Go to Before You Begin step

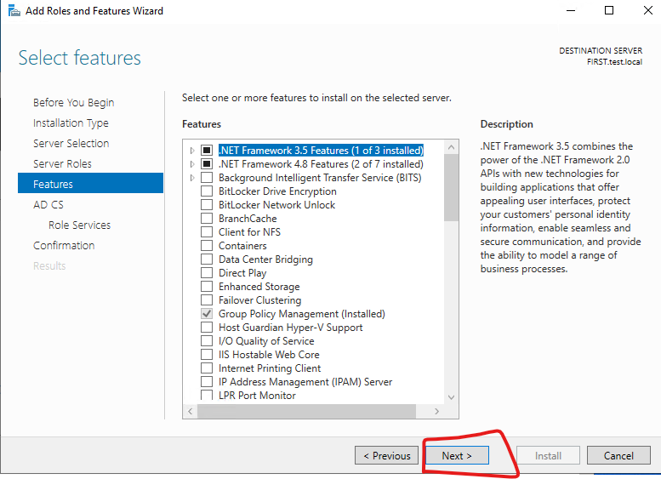click(74, 102)
